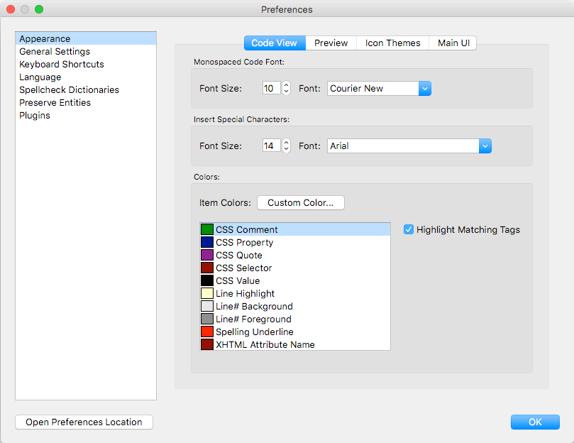
Task: Click the XHTML Attribute Name swatch
Action: tap(207, 344)
